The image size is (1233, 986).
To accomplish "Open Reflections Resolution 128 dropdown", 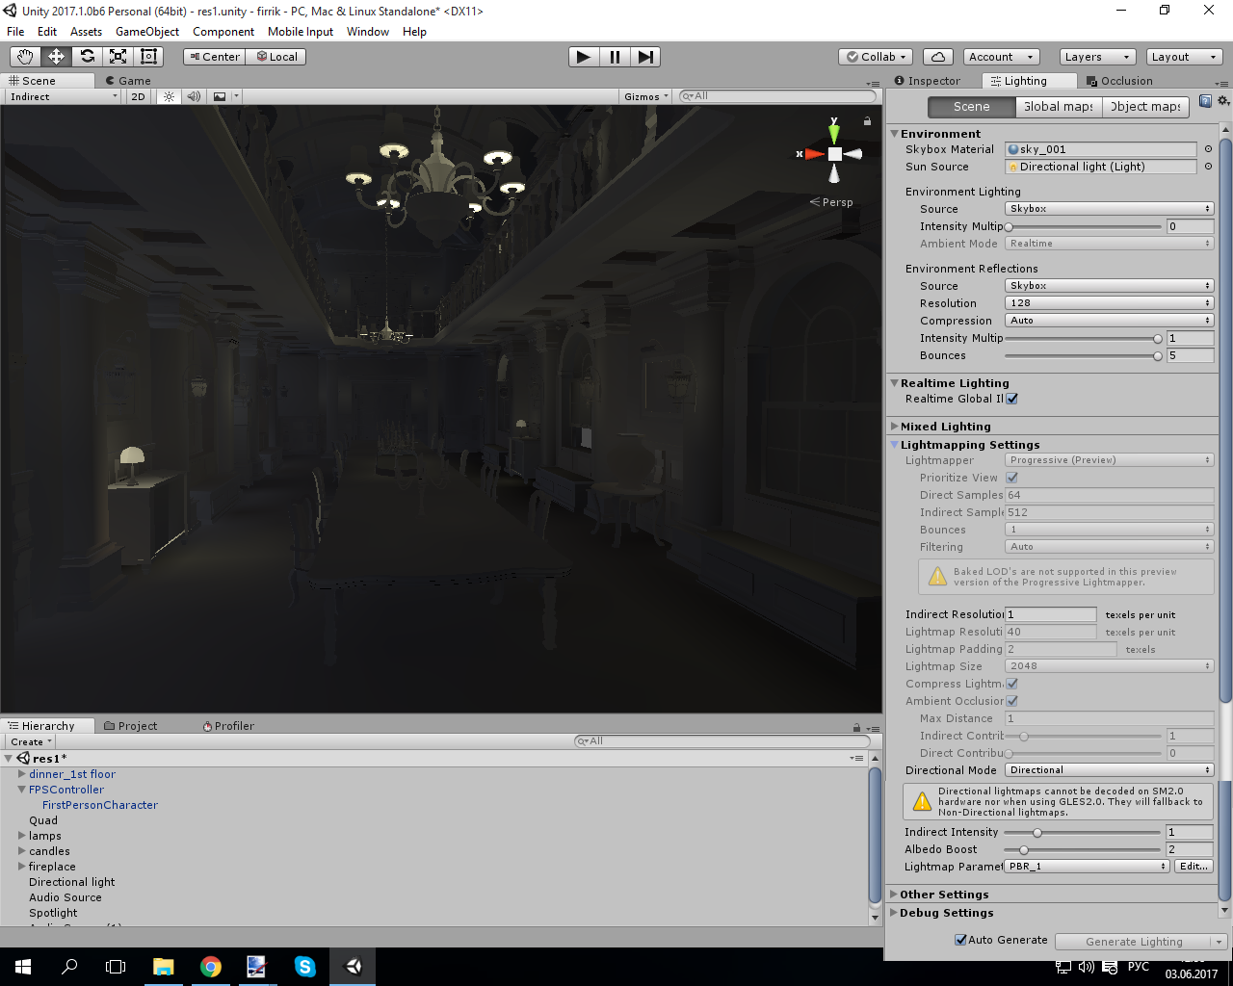I will pos(1110,303).
